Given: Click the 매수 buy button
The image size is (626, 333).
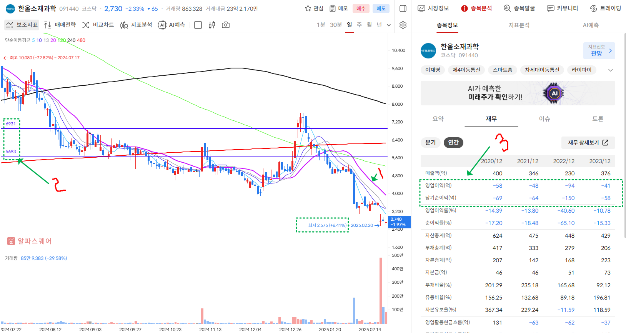Looking at the screenshot, I should click(361, 8).
